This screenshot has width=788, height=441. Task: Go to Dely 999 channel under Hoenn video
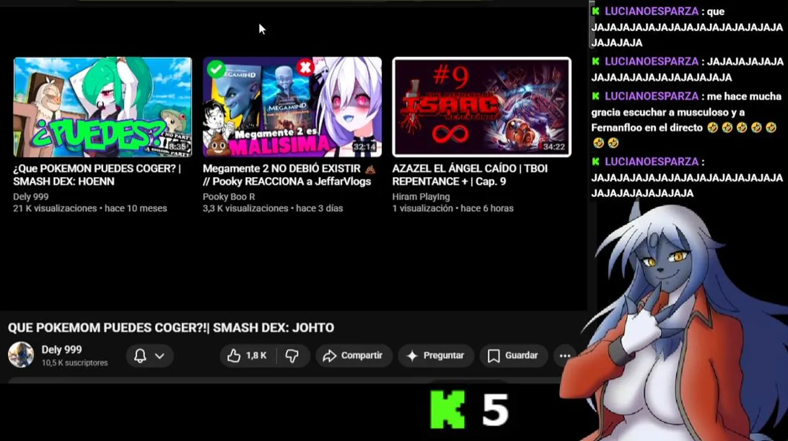[x=31, y=197]
